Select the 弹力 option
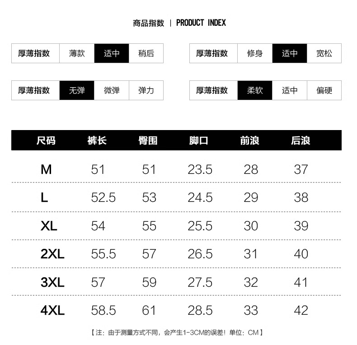The width and height of the screenshot is (357, 345). click(146, 90)
